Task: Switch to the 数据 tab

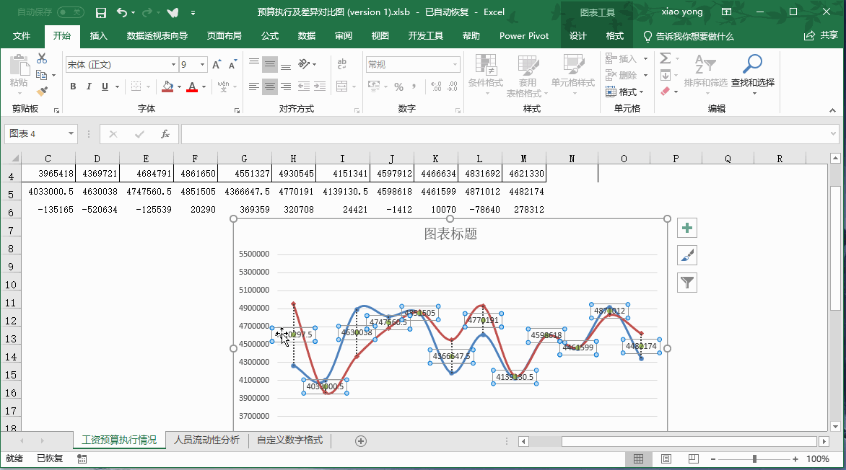Action: coord(307,36)
